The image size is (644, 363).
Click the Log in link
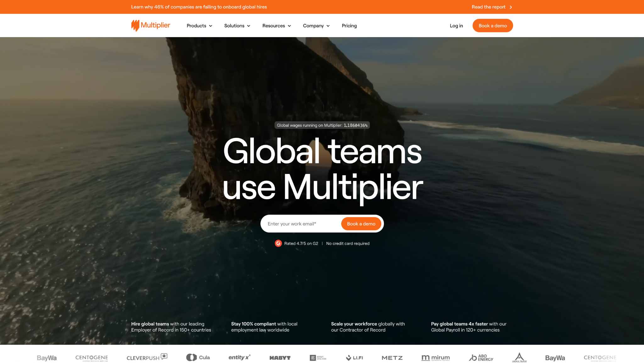pos(456,26)
